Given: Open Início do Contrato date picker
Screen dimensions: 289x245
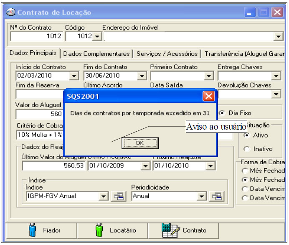Looking at the screenshot, I should [x=74, y=76].
